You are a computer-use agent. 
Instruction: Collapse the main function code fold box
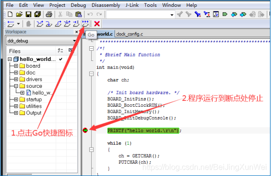click(92, 74)
